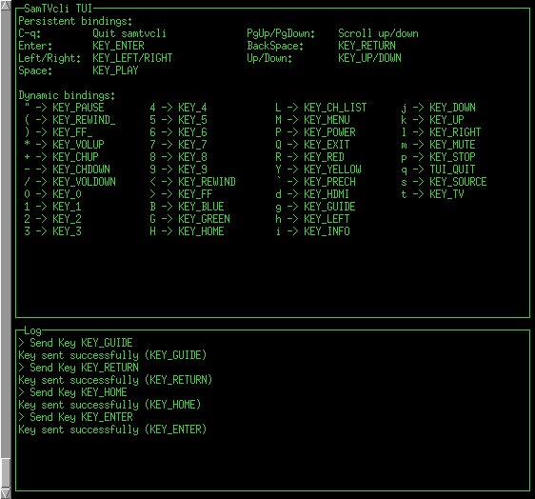
Task: Click the 'KEY_0' binding entry
Action: (x=67, y=194)
